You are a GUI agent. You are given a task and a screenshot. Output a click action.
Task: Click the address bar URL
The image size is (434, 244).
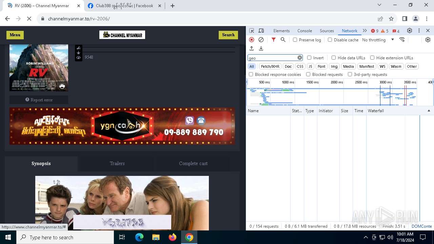click(x=79, y=19)
